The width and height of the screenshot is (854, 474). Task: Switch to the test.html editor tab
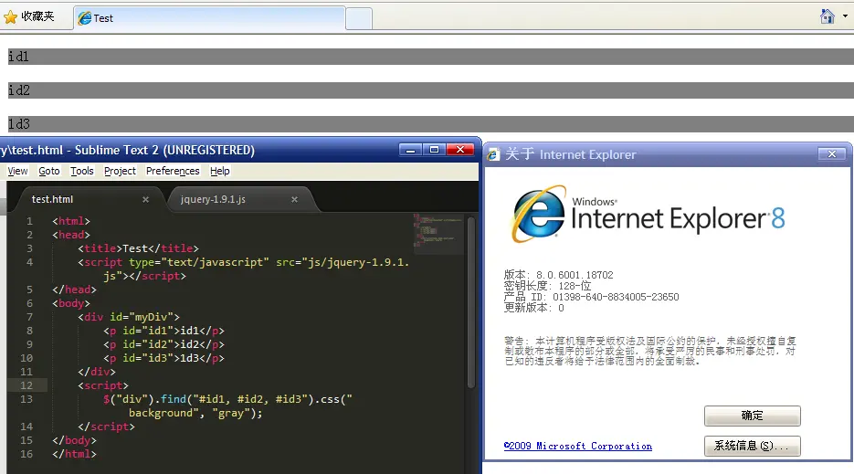(87, 199)
